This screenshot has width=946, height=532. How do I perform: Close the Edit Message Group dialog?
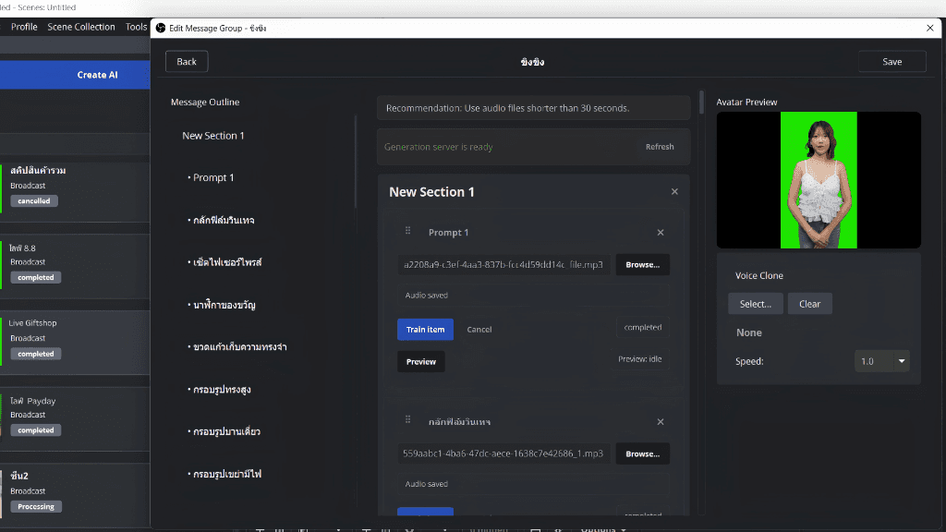(929, 28)
